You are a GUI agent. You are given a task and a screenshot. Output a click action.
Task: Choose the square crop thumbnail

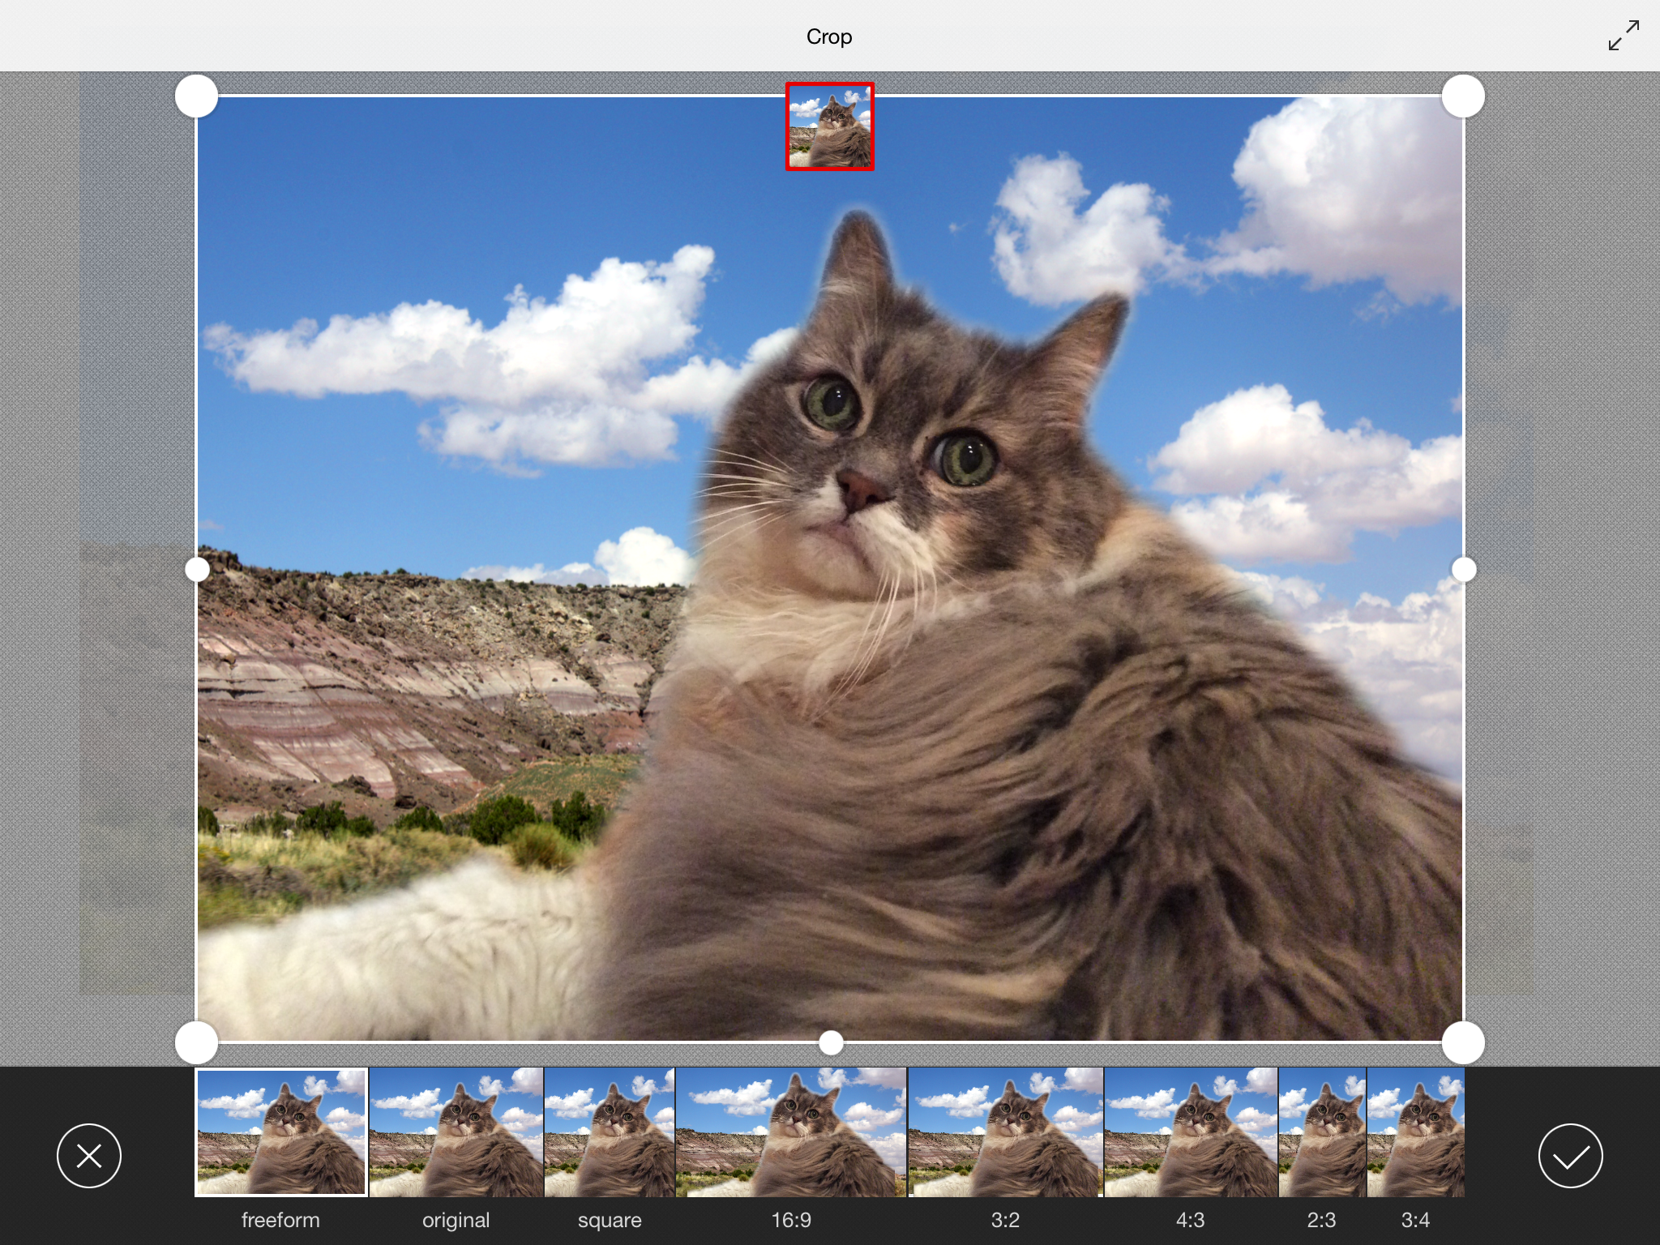click(610, 1132)
